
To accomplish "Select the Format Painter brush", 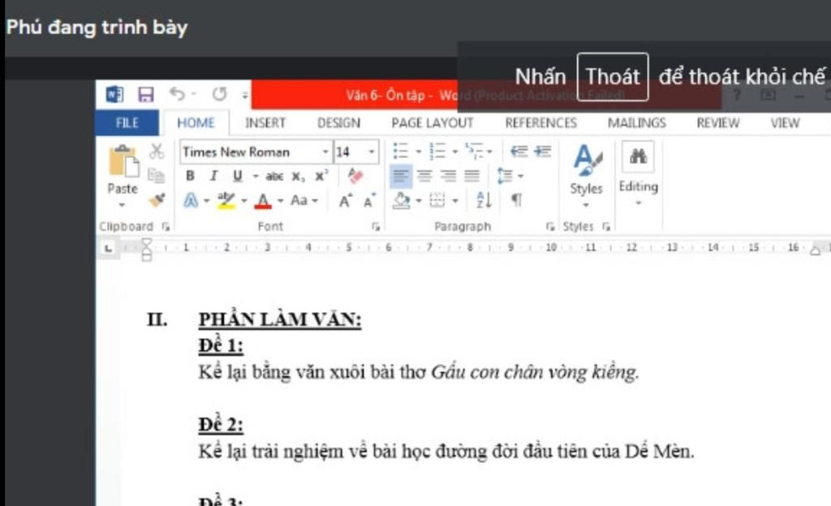I will click(x=157, y=199).
